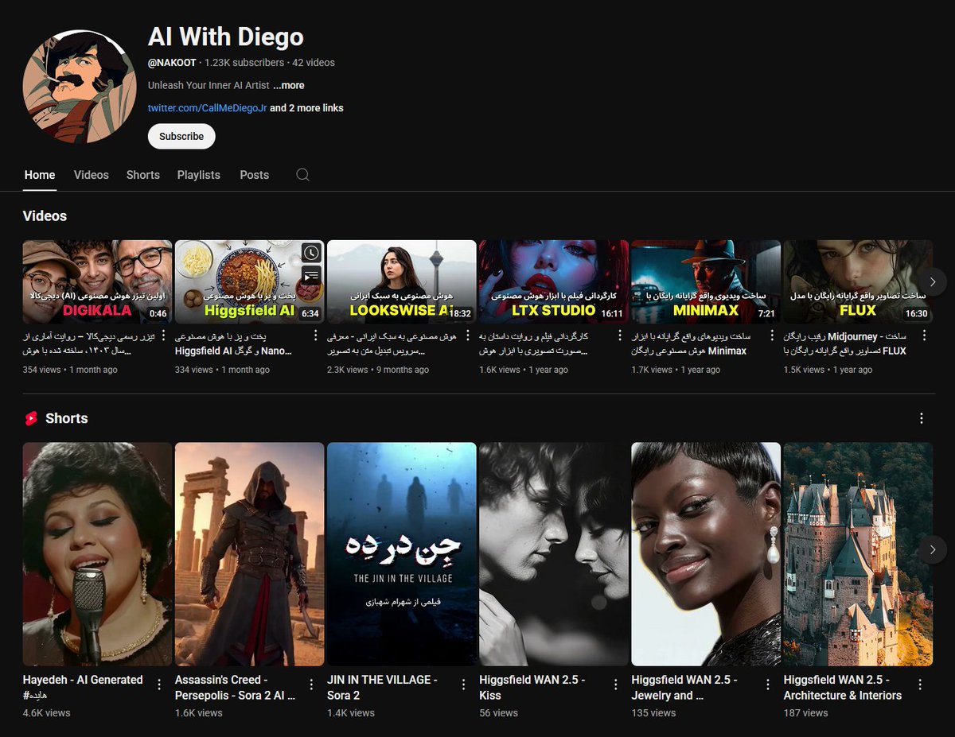The height and width of the screenshot is (737, 955).
Task: Open 'Assassin's Creed - Persepolis' short title
Action: tap(236, 687)
